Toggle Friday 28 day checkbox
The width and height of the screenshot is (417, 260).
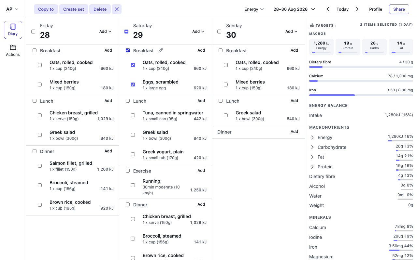point(33,32)
